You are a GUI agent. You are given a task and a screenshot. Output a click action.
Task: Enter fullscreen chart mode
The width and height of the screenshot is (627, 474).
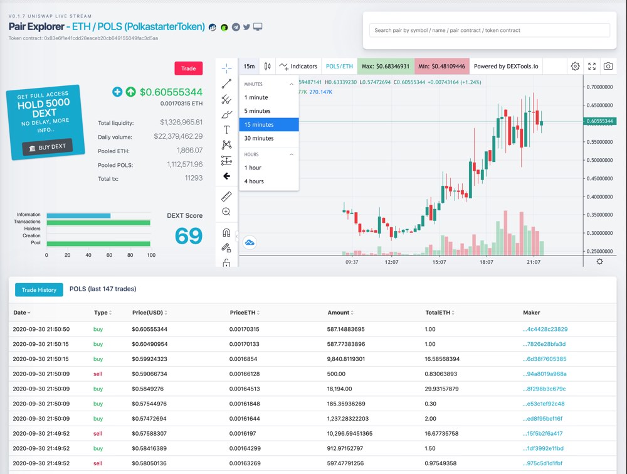tap(592, 67)
